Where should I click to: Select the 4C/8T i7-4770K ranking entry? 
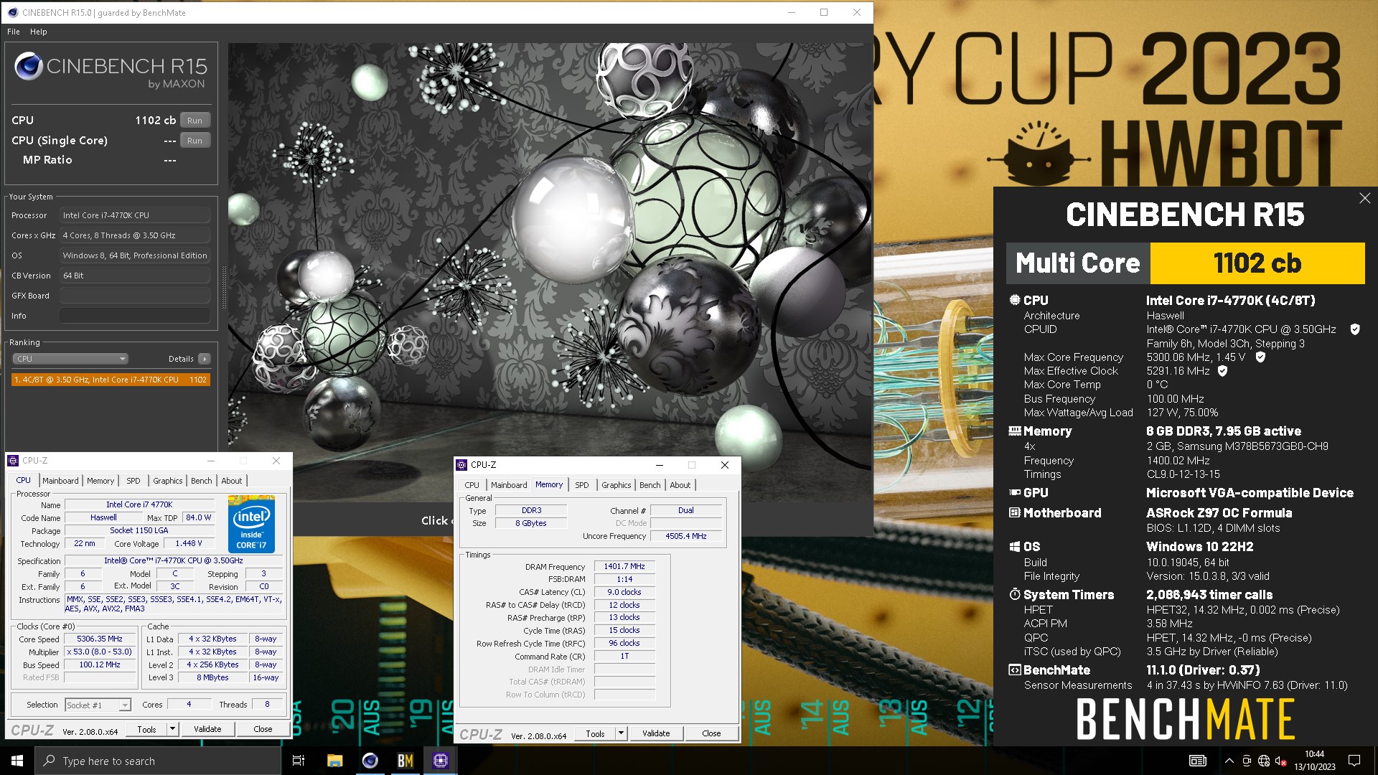pyautogui.click(x=111, y=380)
